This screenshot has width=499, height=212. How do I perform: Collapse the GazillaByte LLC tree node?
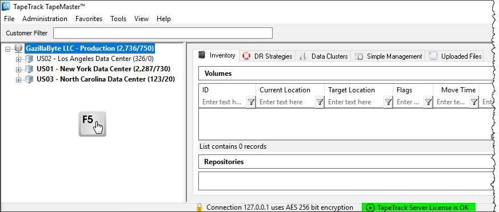(x=8, y=49)
